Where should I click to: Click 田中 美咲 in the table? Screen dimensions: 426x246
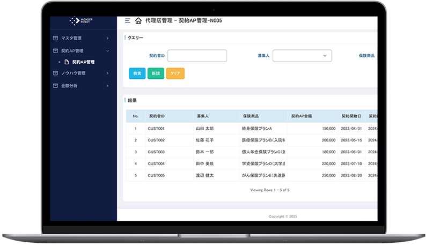click(x=204, y=163)
